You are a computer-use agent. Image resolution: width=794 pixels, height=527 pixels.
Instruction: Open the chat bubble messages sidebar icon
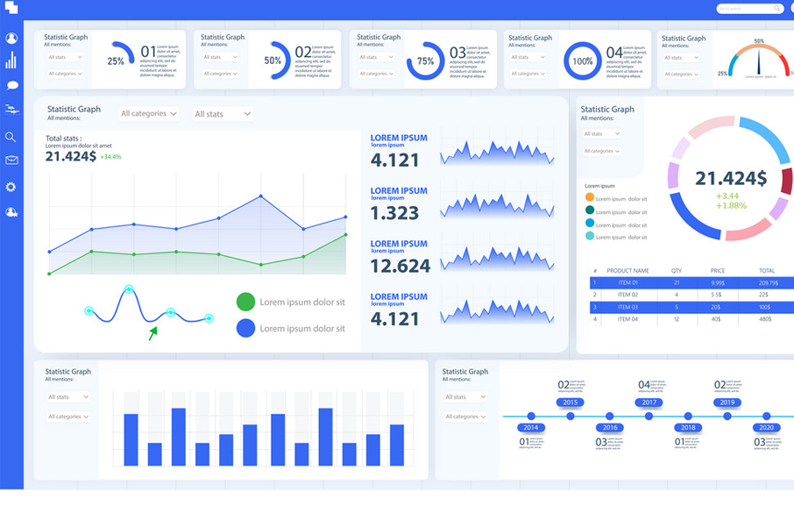pos(12,85)
